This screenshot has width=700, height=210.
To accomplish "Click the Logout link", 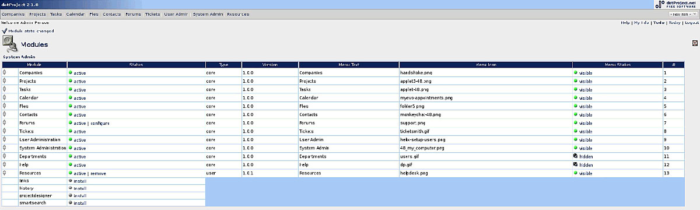I will (692, 22).
